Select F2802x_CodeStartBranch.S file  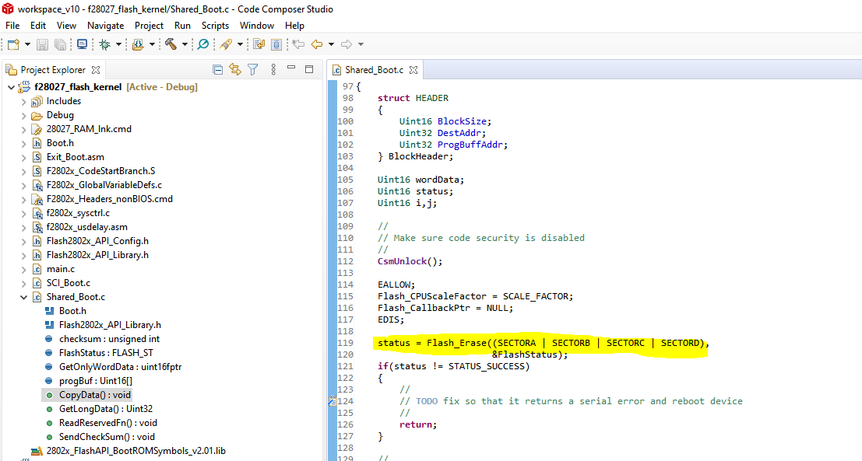[x=100, y=171]
